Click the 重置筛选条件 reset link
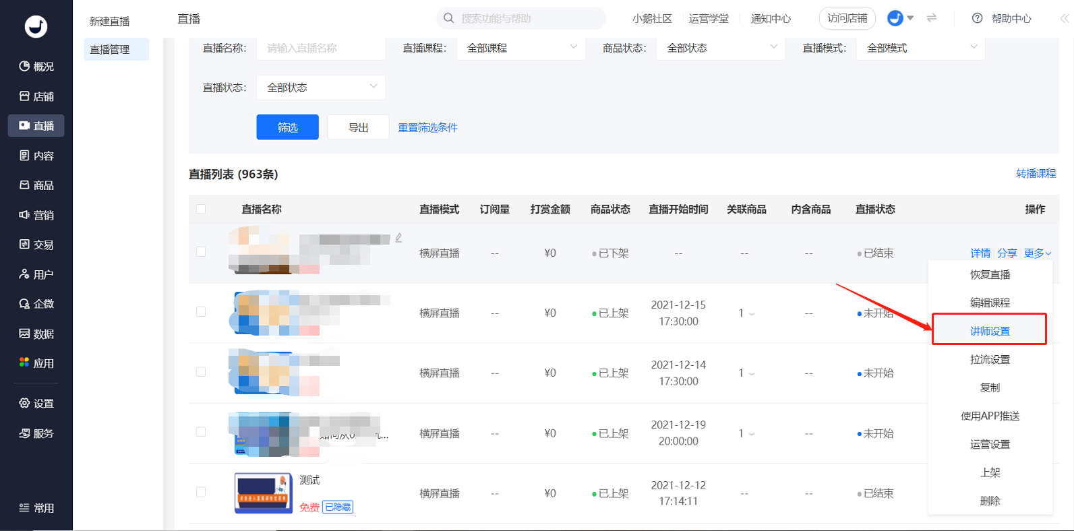 point(427,127)
